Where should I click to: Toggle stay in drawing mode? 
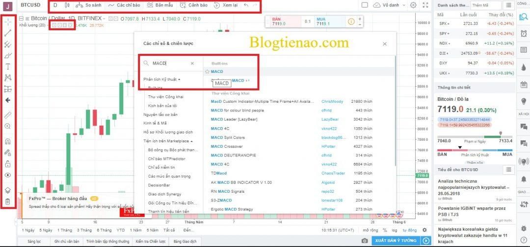click(x=8, y=153)
